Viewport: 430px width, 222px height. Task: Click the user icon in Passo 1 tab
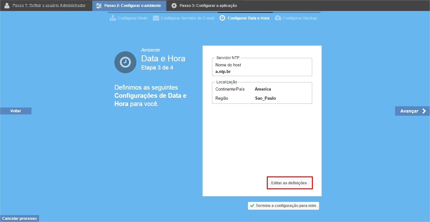(7, 6)
